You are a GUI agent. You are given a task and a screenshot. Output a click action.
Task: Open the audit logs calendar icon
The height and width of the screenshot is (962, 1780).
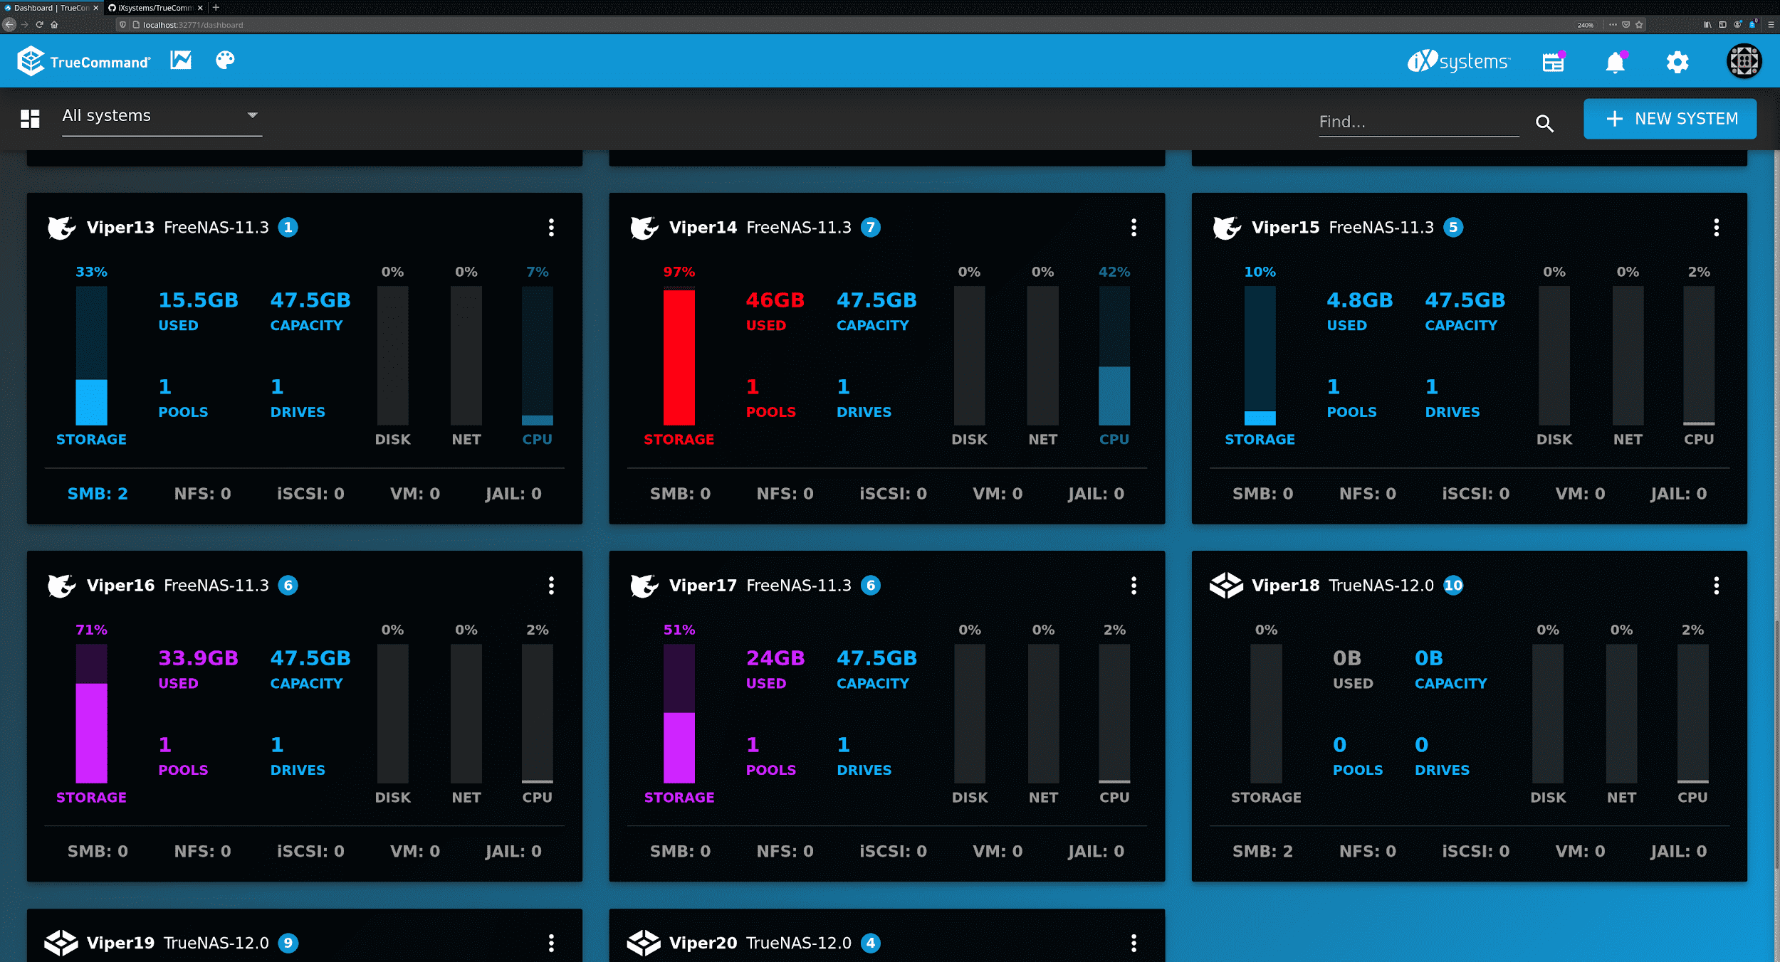1552,63
